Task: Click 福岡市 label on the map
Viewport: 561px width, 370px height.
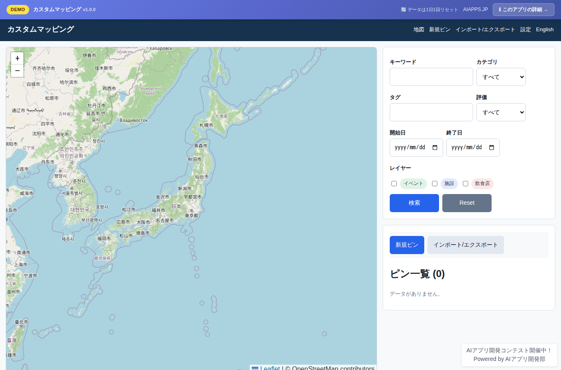Action: coord(104,238)
